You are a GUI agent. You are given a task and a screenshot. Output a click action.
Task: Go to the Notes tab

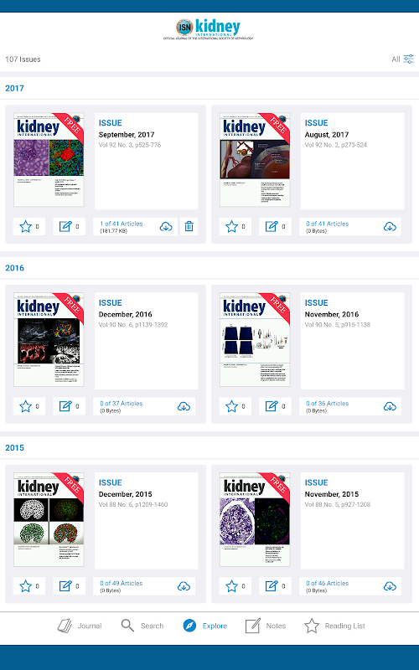point(266,626)
